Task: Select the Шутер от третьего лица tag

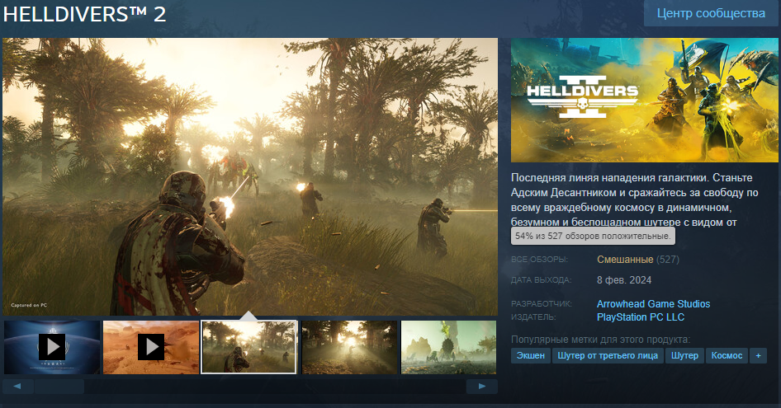Action: pyautogui.click(x=608, y=356)
